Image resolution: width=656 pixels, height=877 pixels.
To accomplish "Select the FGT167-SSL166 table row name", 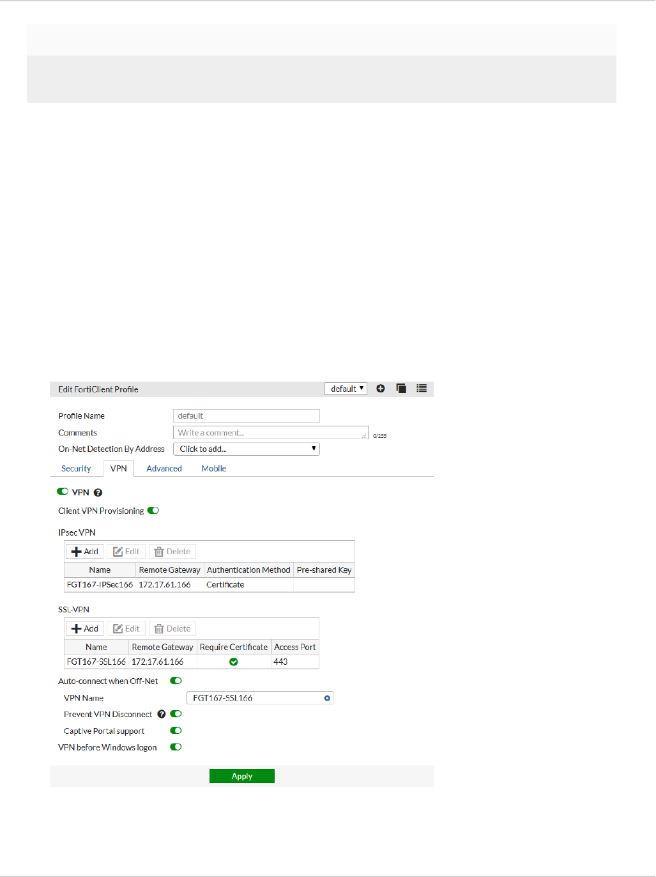I will point(96,662).
